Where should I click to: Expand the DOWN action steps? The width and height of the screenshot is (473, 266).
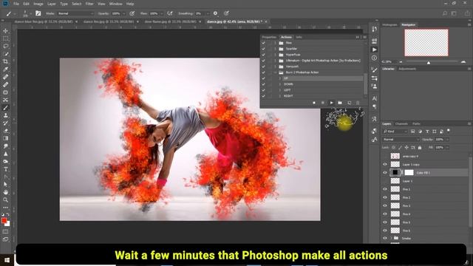[280, 84]
